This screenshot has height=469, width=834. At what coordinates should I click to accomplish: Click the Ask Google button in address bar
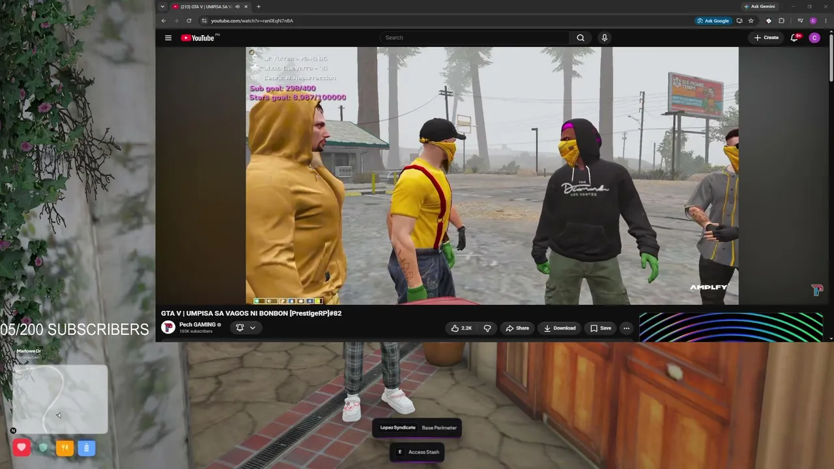point(713,21)
